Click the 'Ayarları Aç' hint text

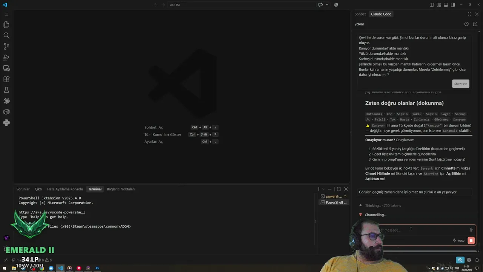coord(154,142)
